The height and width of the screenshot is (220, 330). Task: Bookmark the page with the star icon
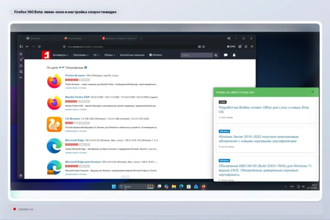pos(203,47)
